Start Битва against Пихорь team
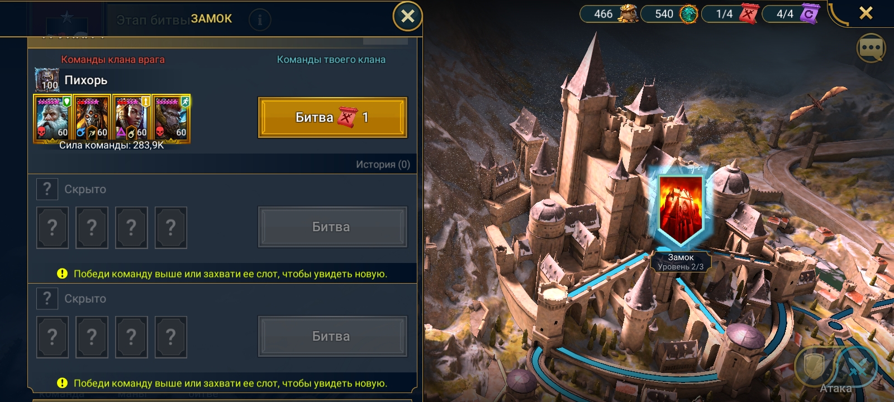 pyautogui.click(x=332, y=117)
